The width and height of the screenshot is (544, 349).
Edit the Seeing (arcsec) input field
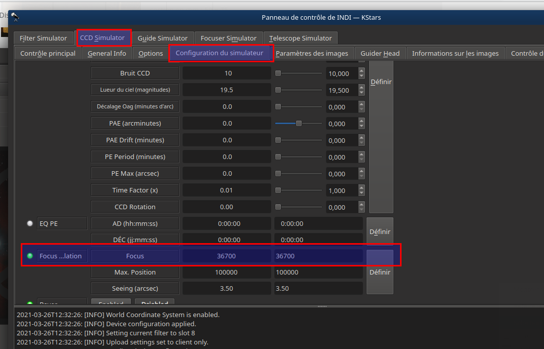[x=318, y=288]
